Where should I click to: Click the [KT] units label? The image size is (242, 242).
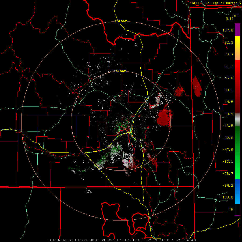(x=229, y=19)
